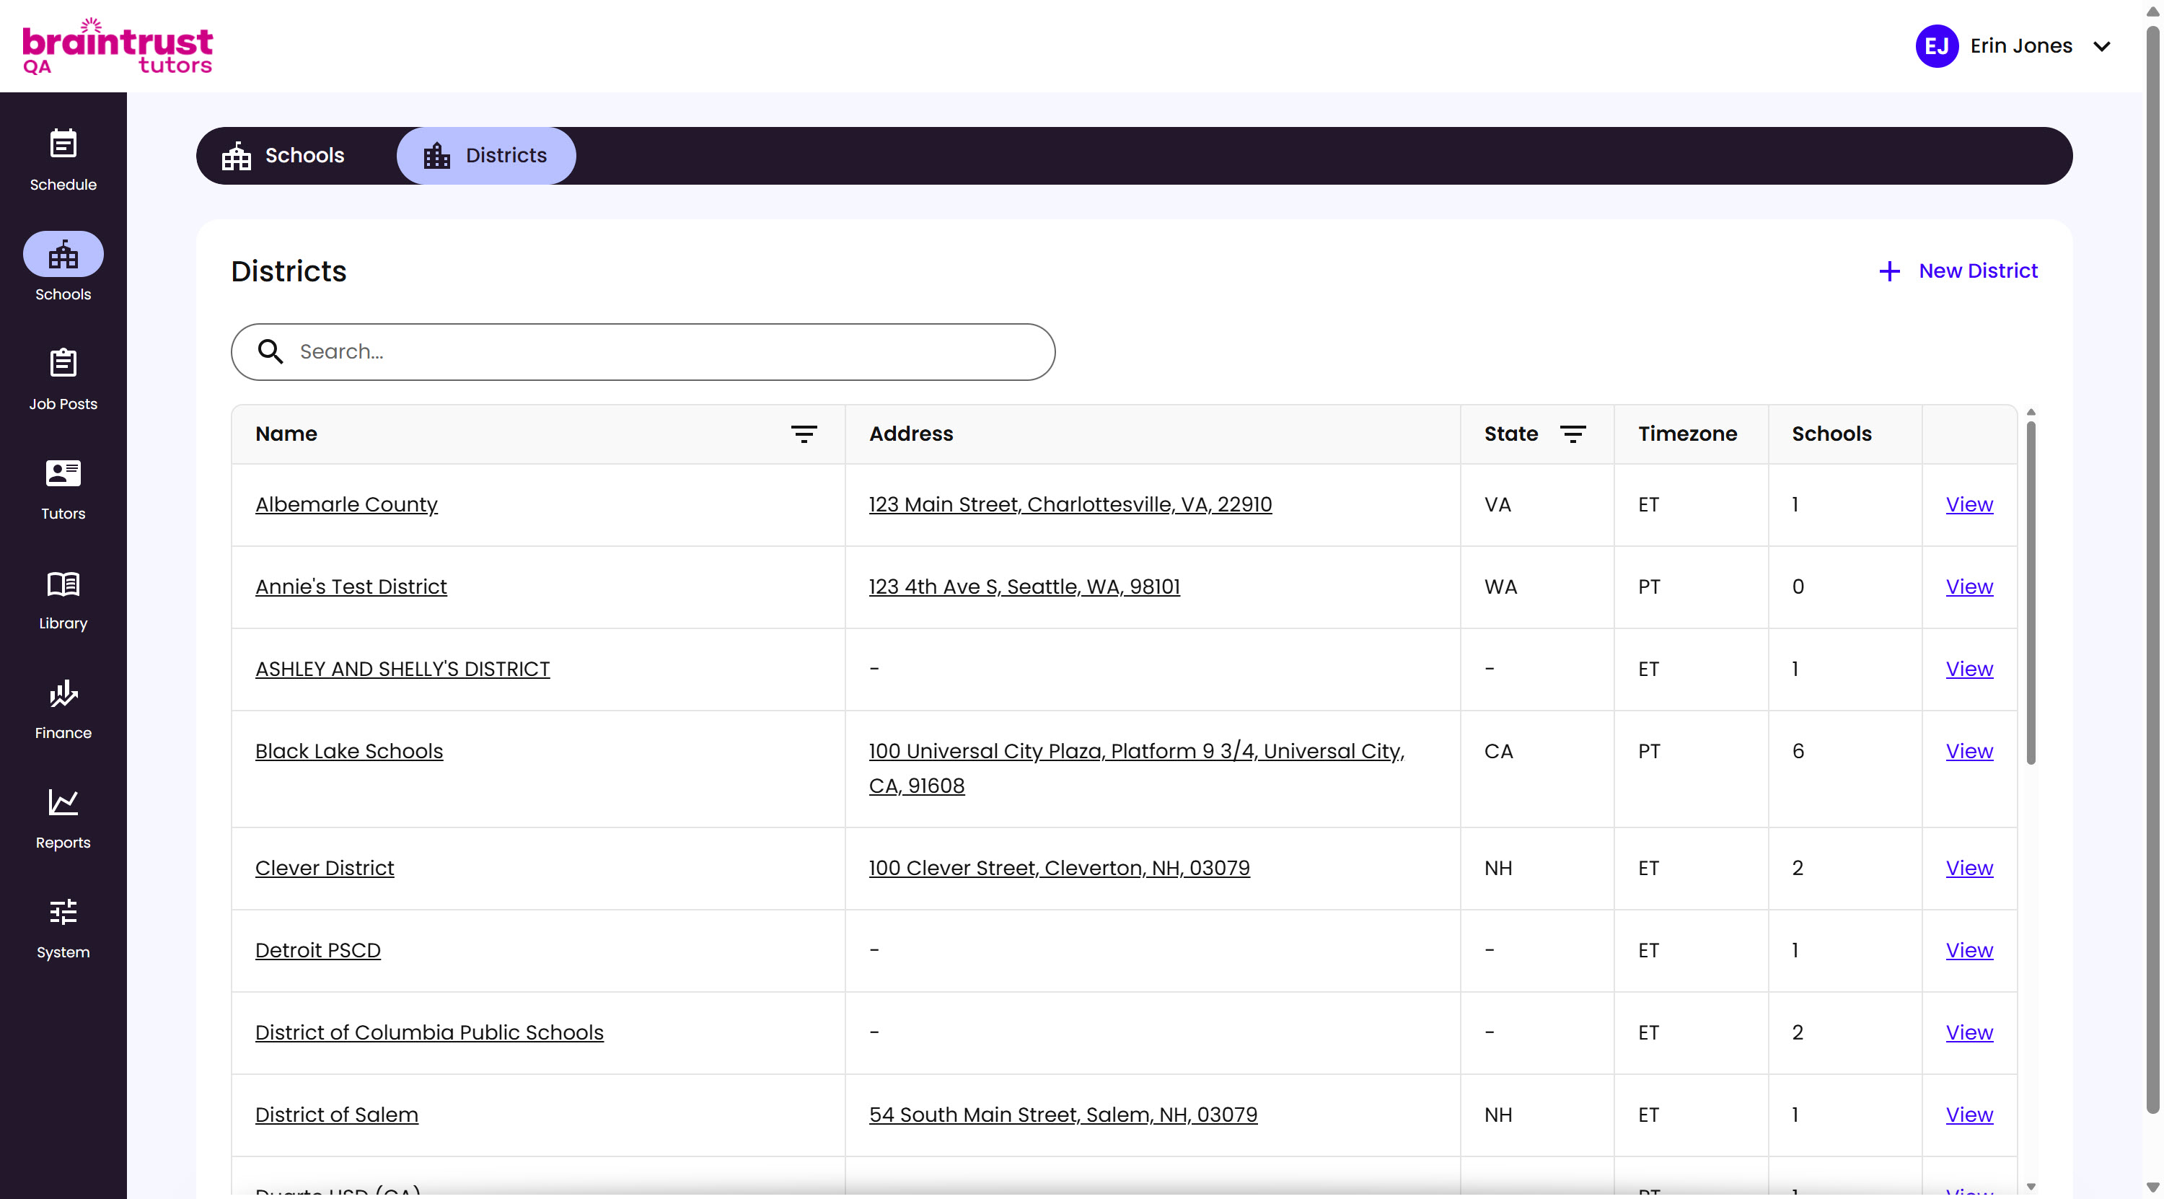Click table scrollbar down arrow

pyautogui.click(x=2031, y=1187)
